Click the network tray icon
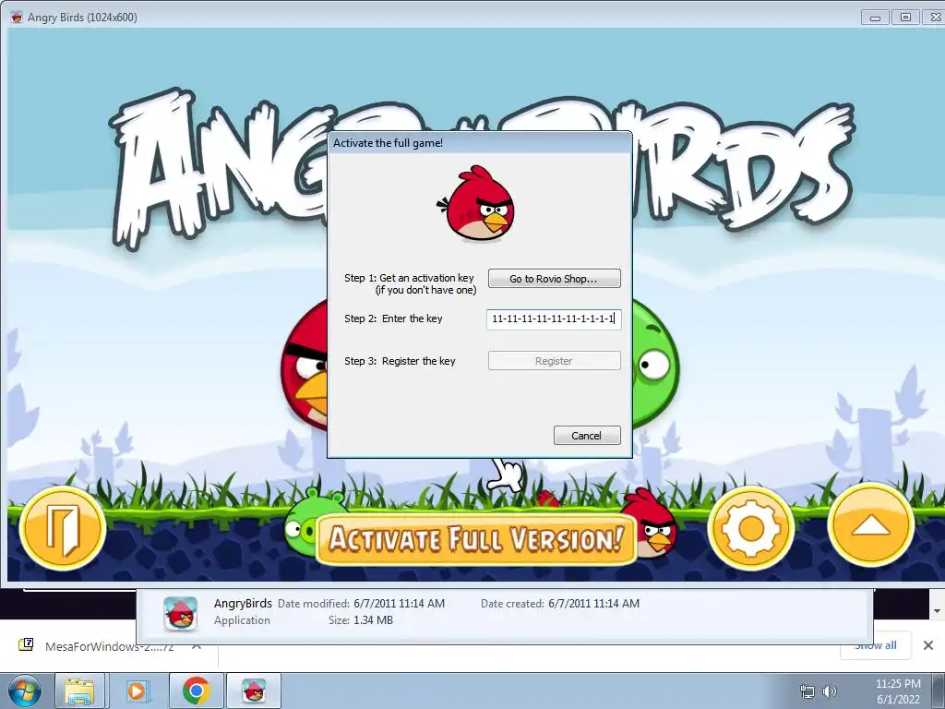945x709 pixels. (x=807, y=691)
